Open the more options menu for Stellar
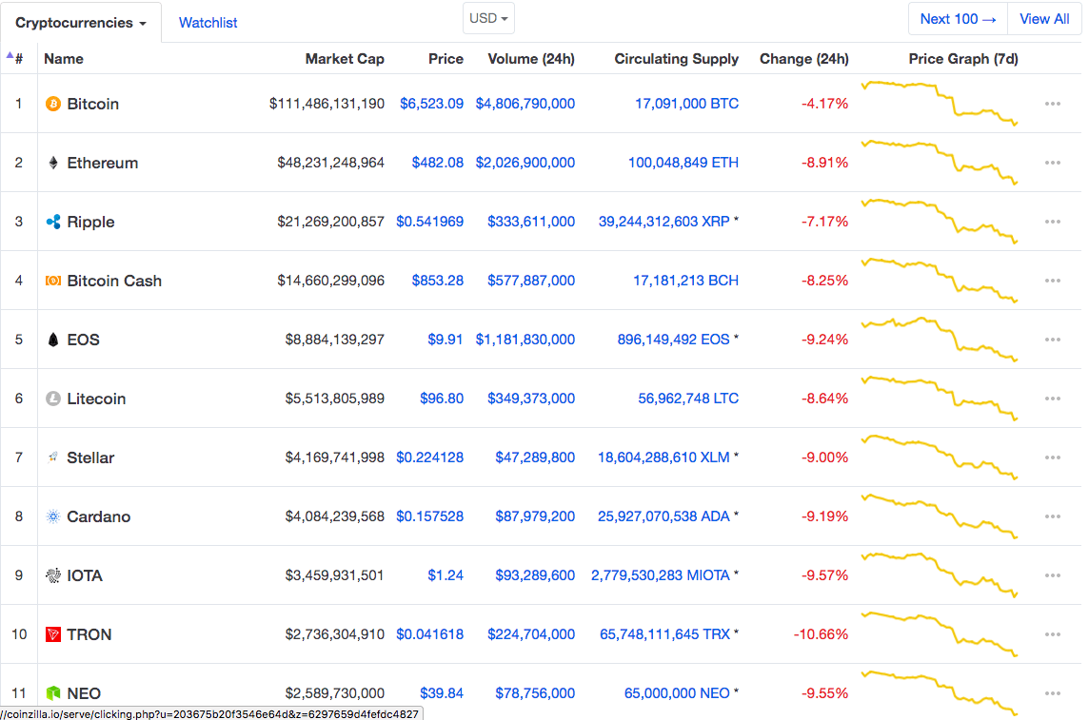 [x=1052, y=457]
